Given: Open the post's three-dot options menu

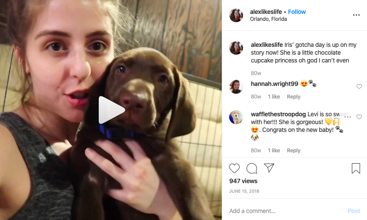Looking at the screenshot, I should click(356, 15).
